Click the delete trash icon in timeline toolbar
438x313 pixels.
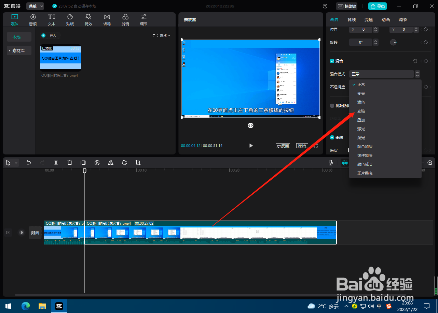pyautogui.click(x=70, y=163)
